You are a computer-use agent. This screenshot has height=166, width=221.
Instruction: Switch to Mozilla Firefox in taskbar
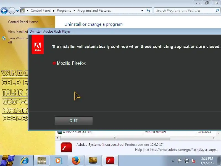pos(76,161)
